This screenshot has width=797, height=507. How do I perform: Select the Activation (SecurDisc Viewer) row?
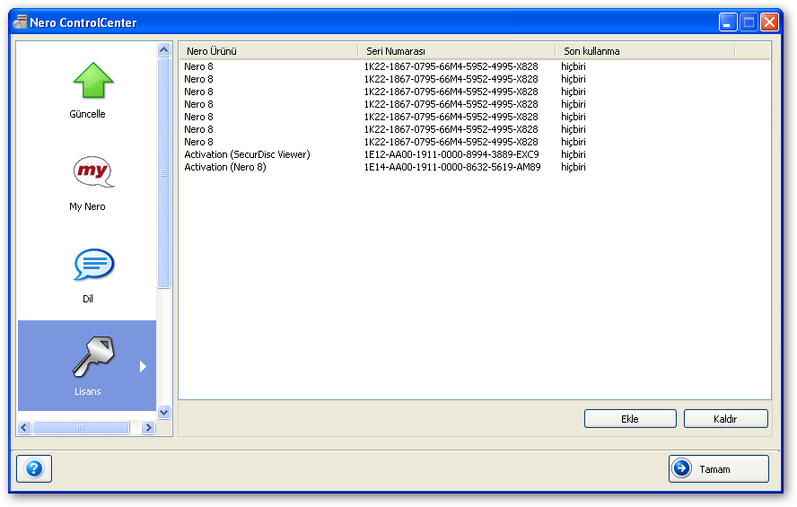point(474,154)
